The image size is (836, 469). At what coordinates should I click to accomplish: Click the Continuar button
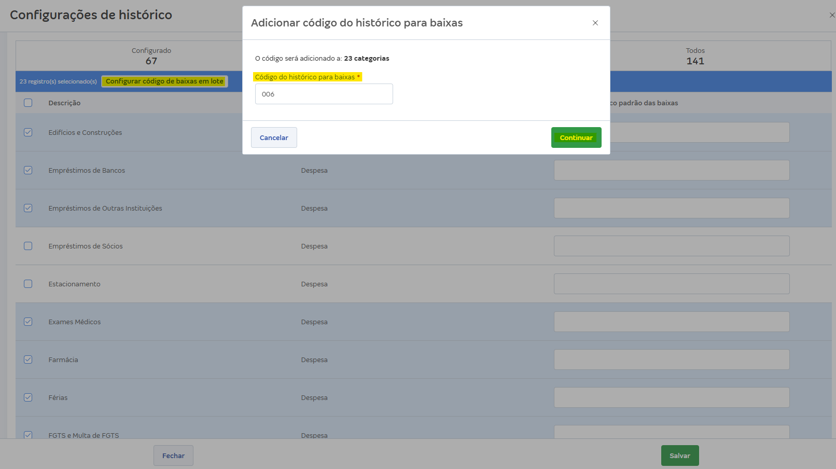click(576, 137)
